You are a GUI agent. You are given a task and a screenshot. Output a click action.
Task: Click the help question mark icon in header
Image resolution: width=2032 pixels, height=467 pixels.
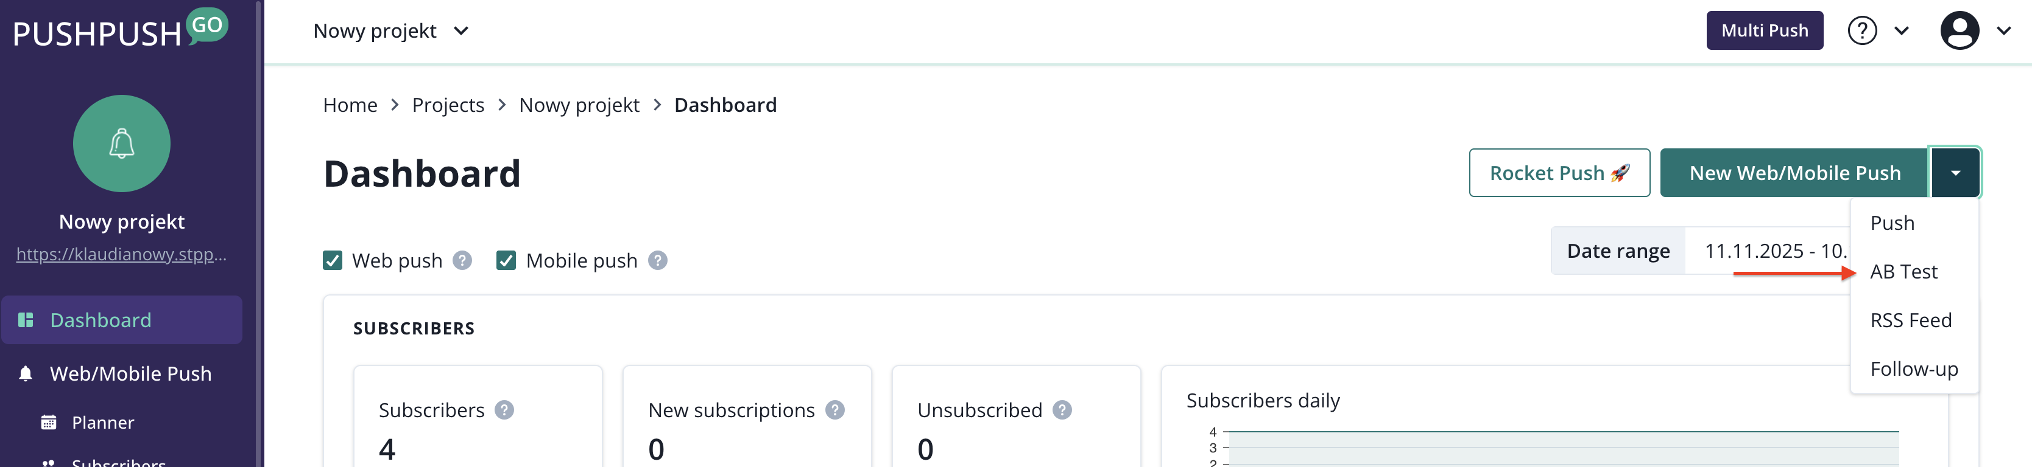[x=1861, y=31]
